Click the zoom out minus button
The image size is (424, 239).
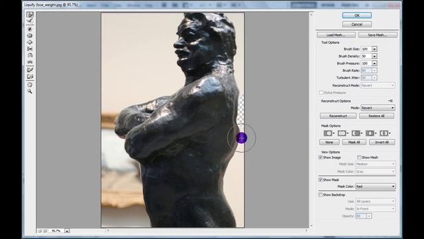click(x=40, y=230)
